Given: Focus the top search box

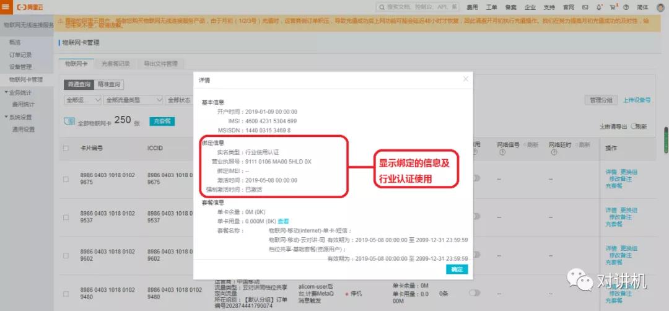Looking at the screenshot, I should (x=418, y=7).
